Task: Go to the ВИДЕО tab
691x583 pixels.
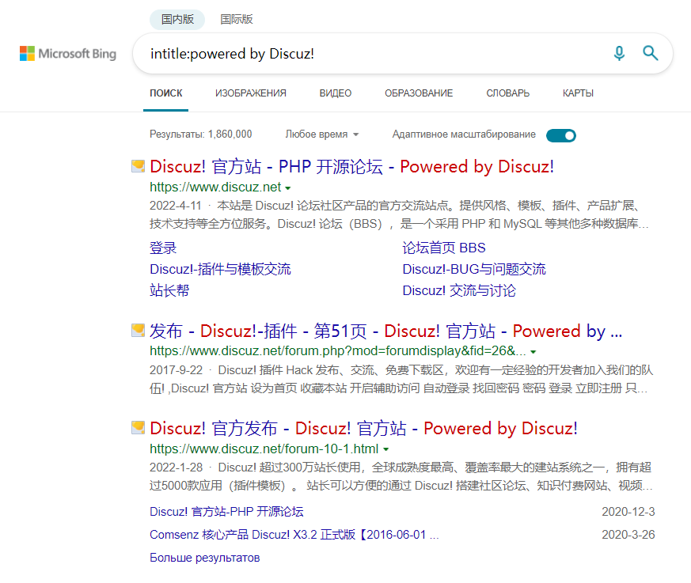Action: coord(336,93)
